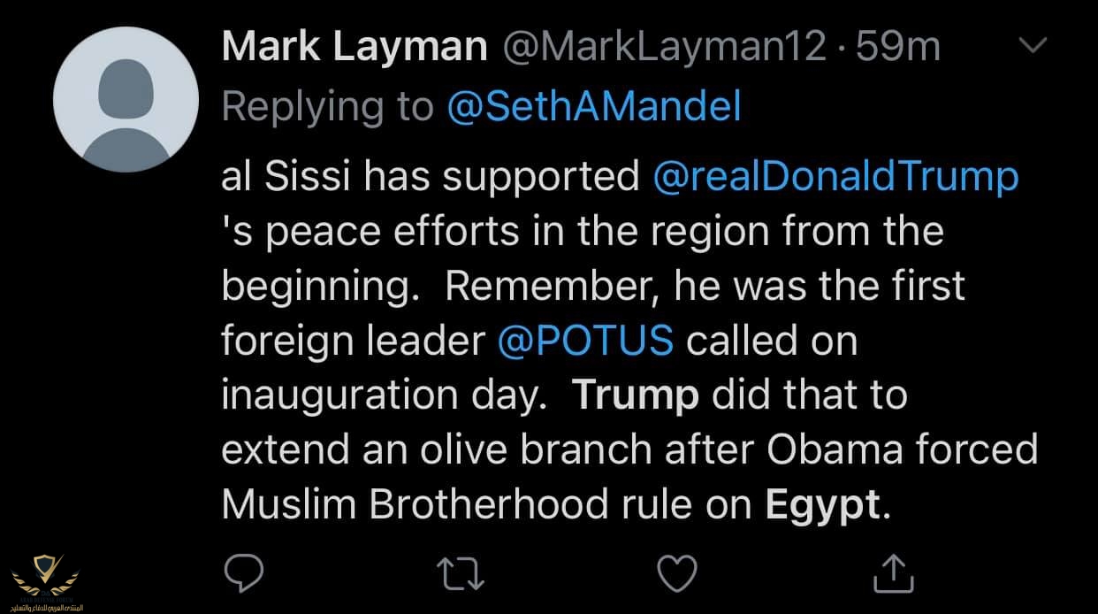Image resolution: width=1098 pixels, height=614 pixels.
Task: Click the "Replying to" label
Action: tap(327, 107)
